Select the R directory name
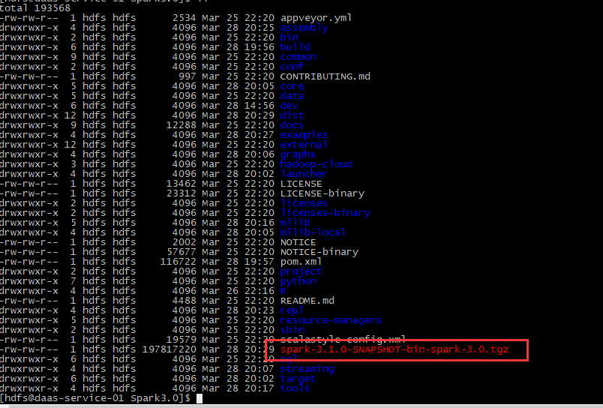 283,291
